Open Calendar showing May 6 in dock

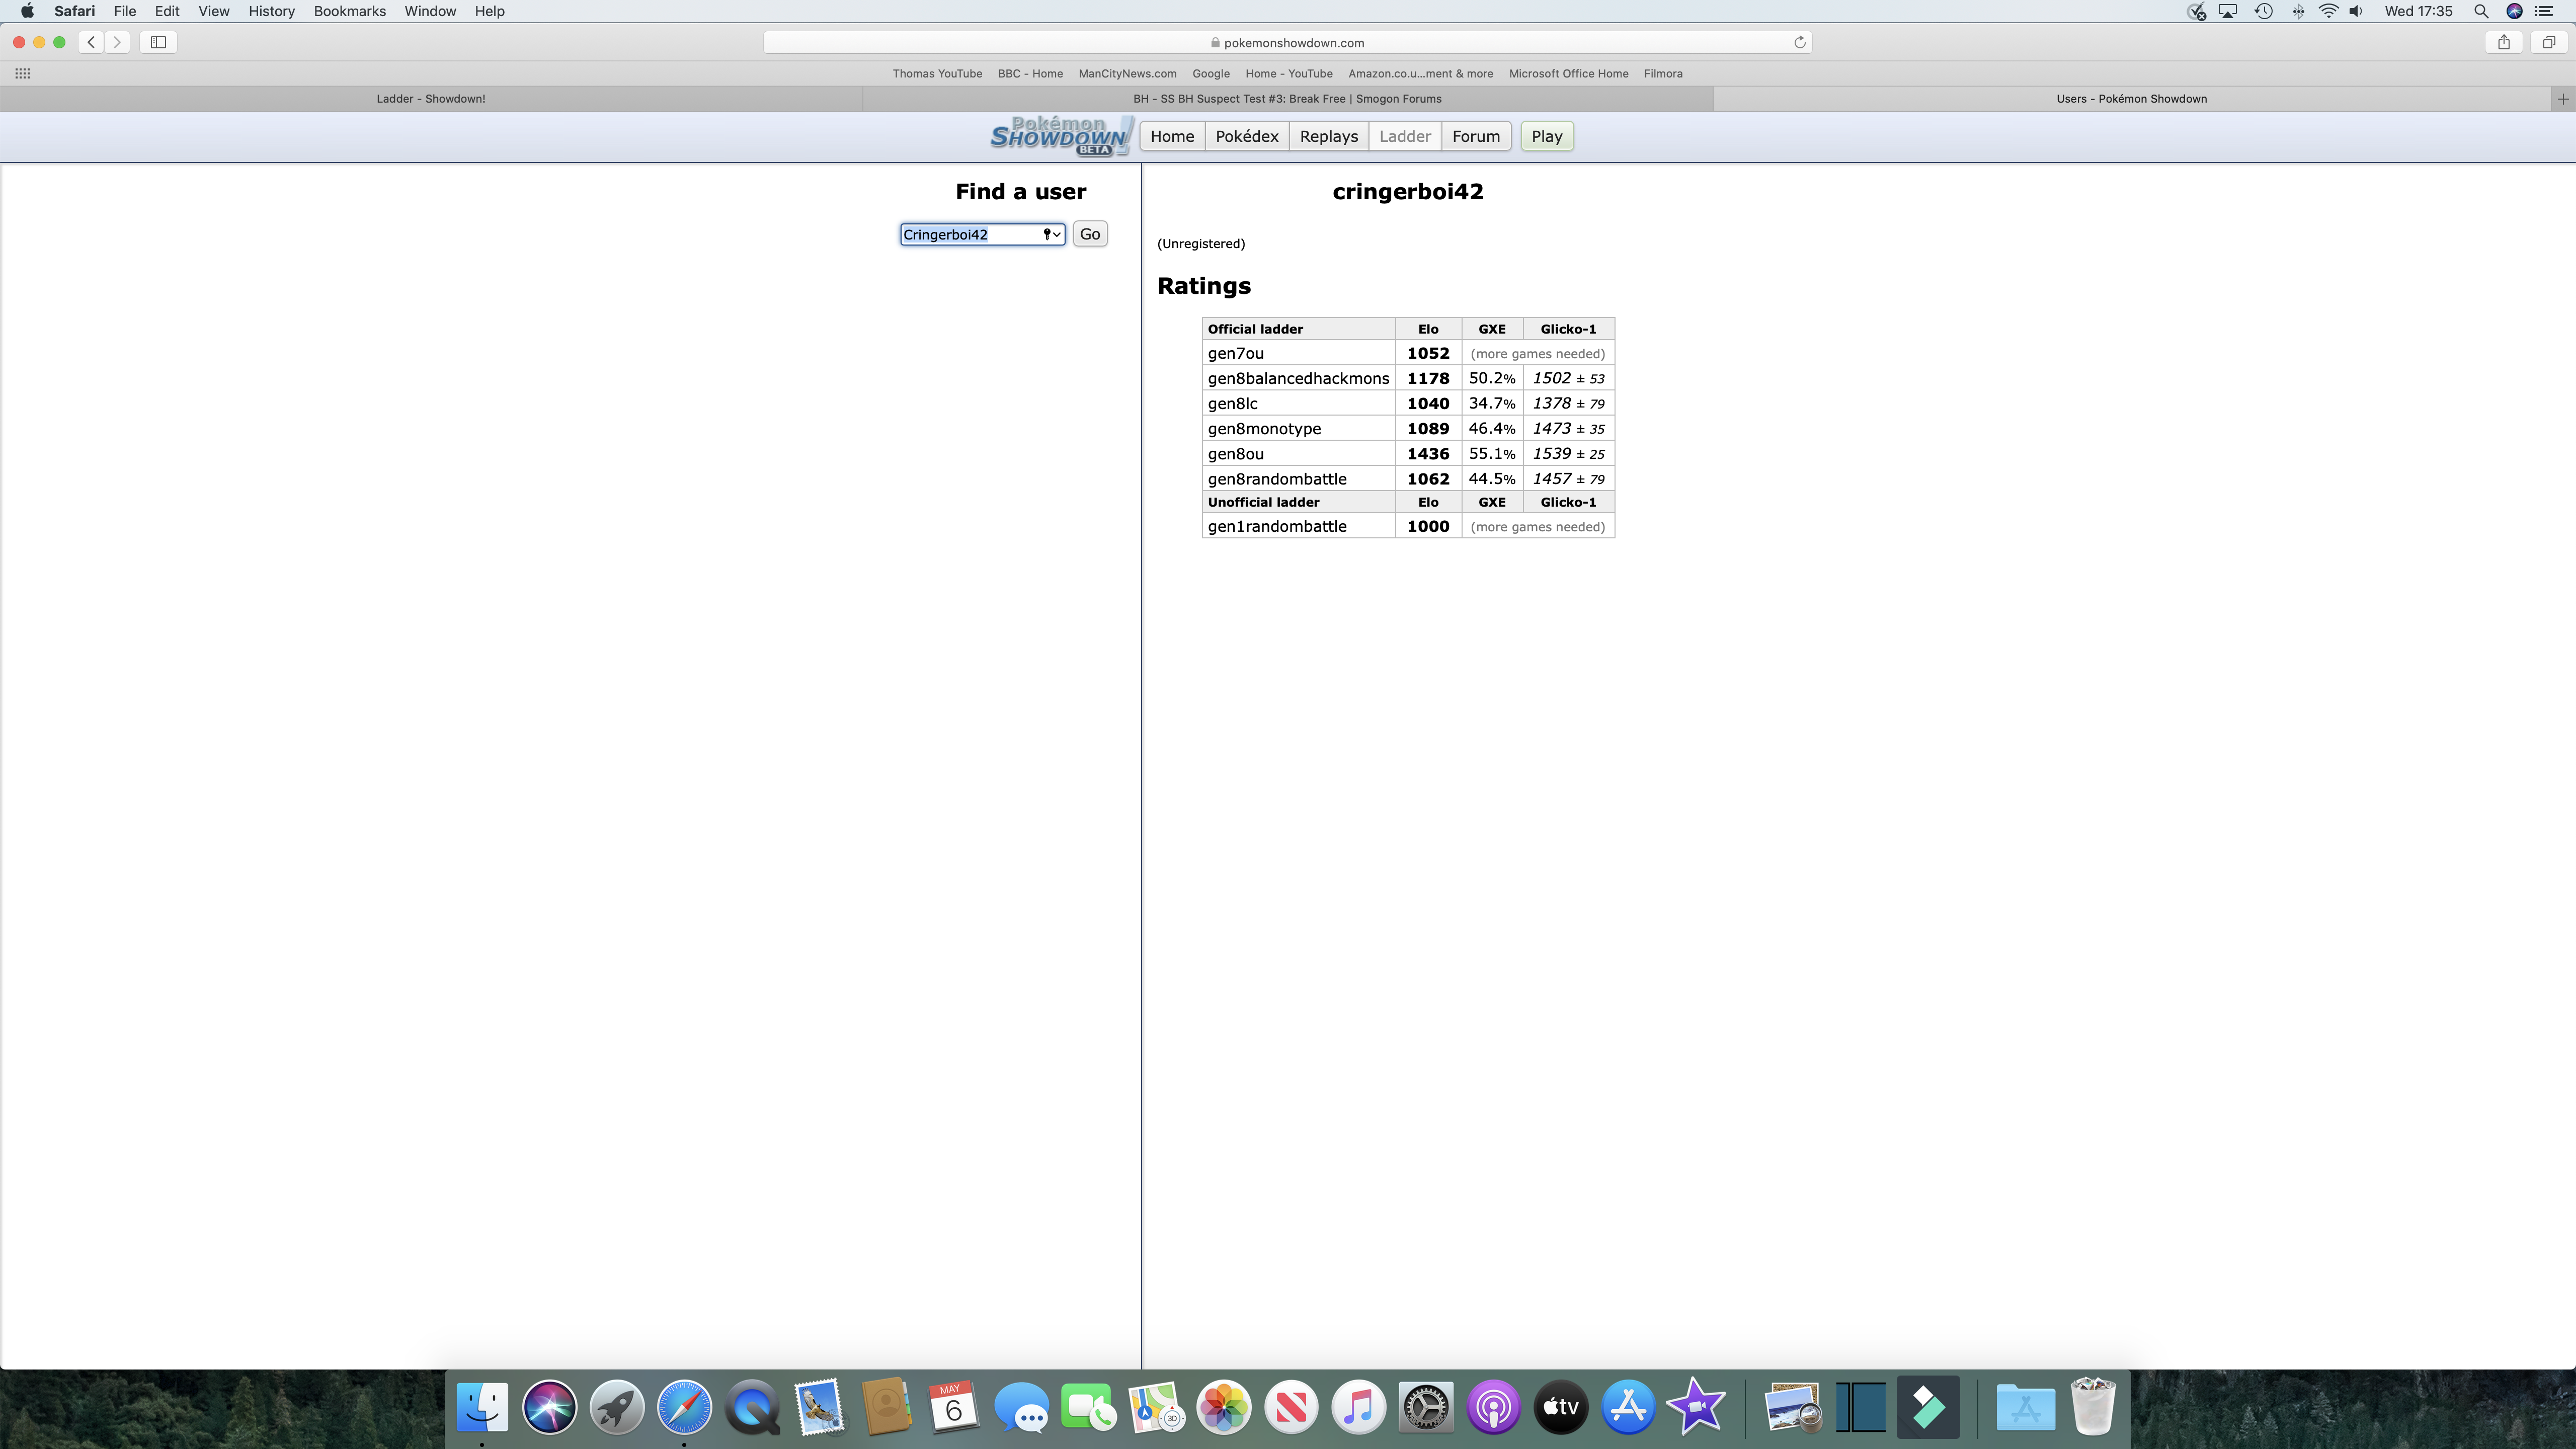click(x=953, y=1407)
